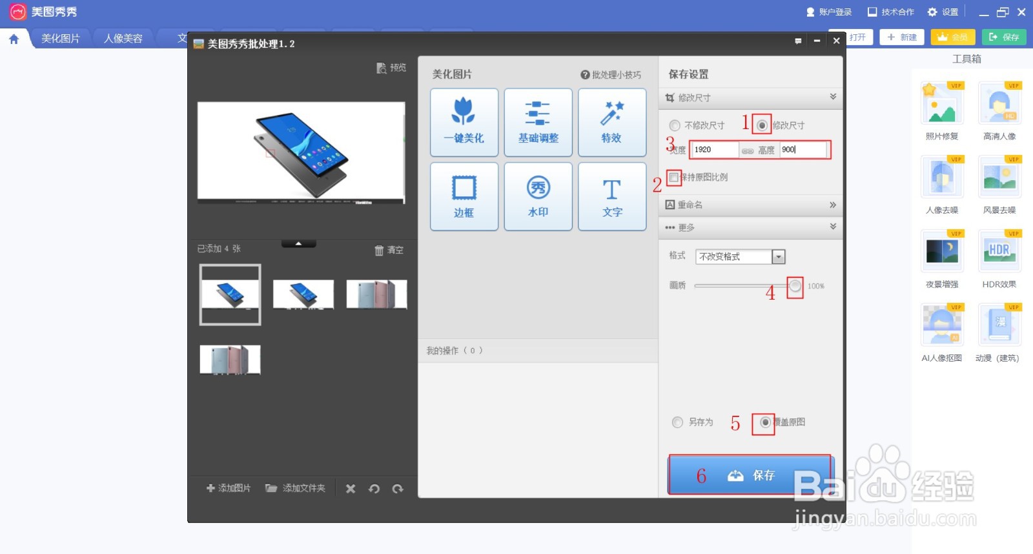Select the 修改尺寸 radio button
1033x554 pixels.
(762, 125)
